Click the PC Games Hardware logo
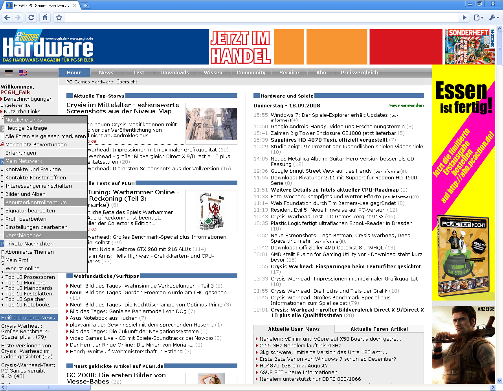 (48, 47)
